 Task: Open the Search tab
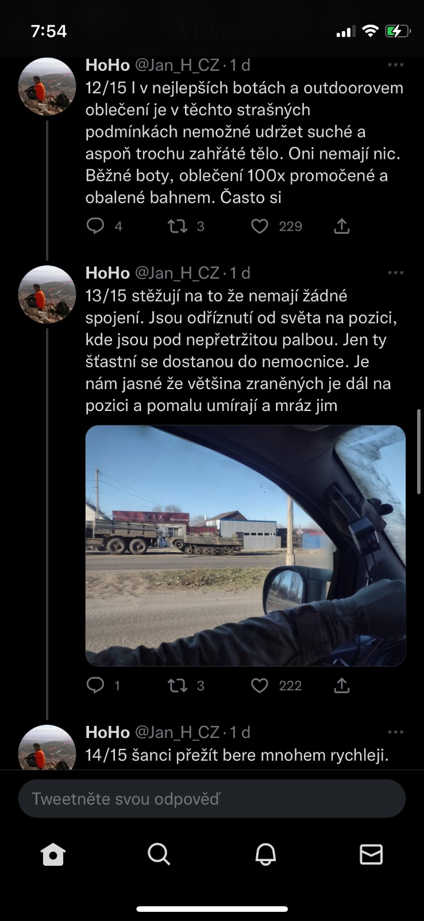point(159,854)
